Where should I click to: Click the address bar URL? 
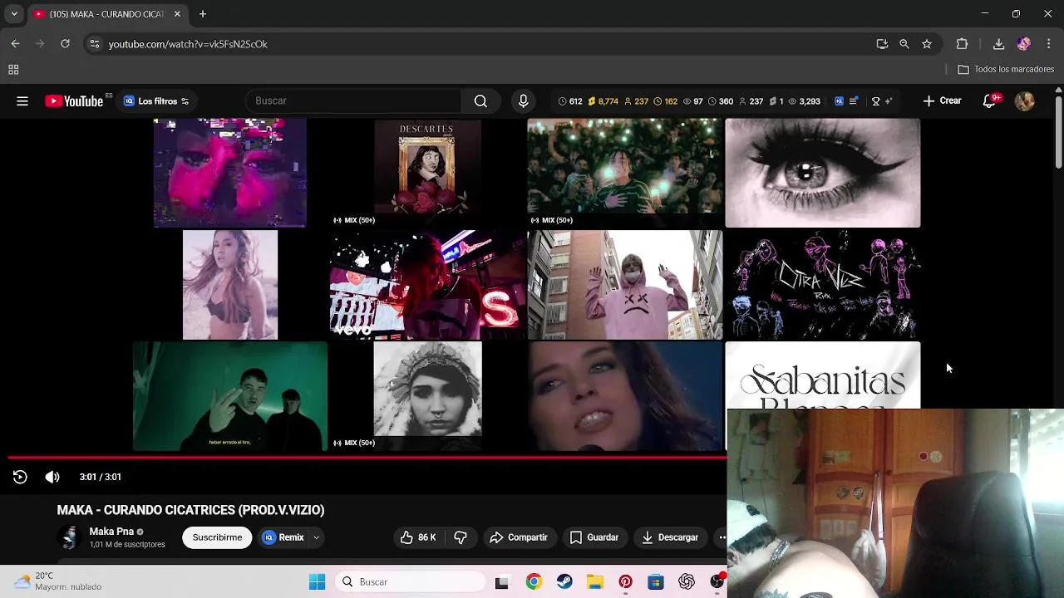point(188,44)
